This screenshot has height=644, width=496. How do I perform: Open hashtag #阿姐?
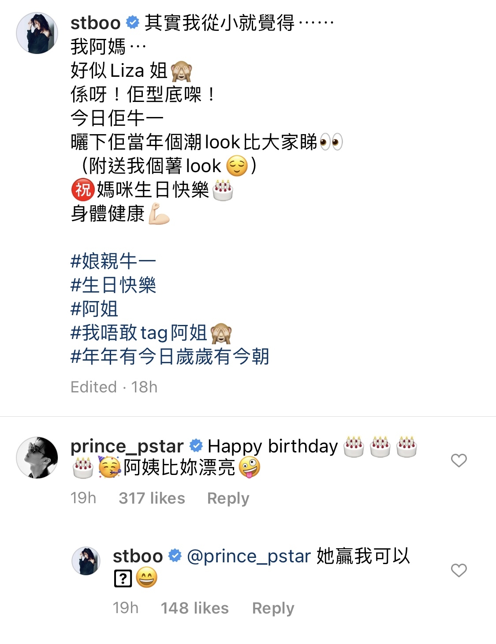point(94,309)
